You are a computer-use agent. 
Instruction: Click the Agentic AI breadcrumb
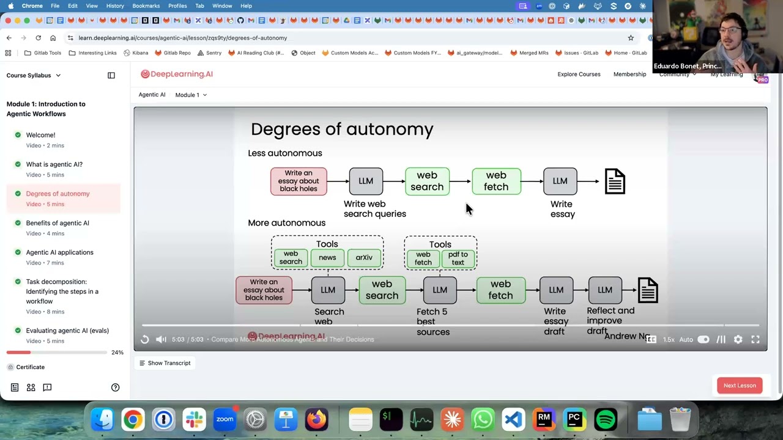(152, 95)
